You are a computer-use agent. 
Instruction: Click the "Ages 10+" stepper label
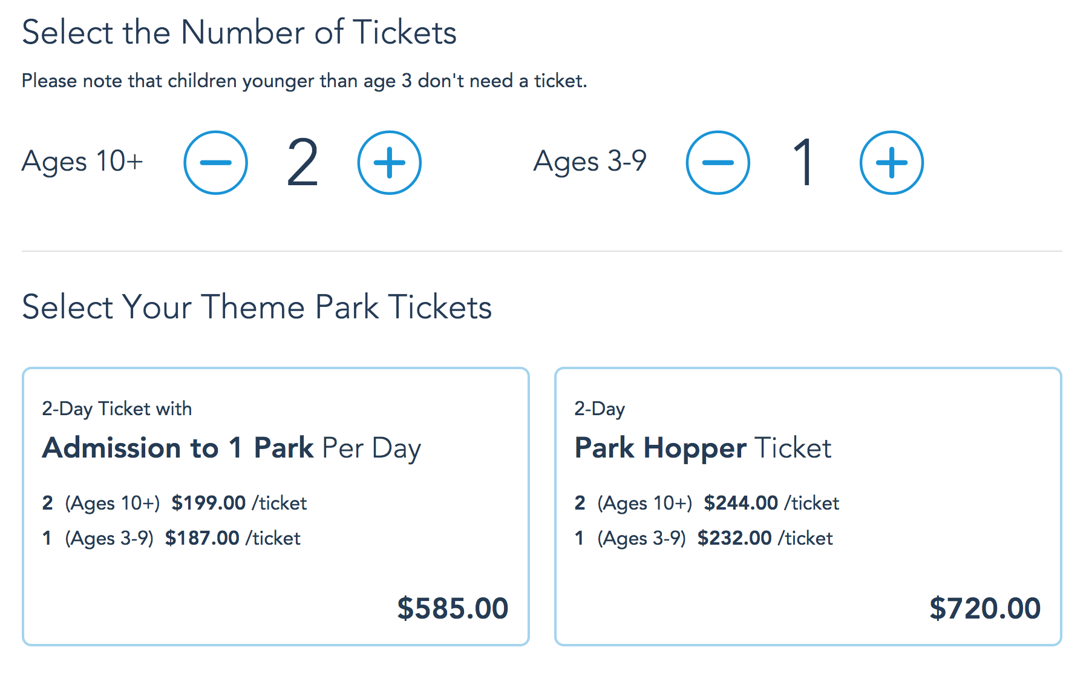[x=82, y=162]
